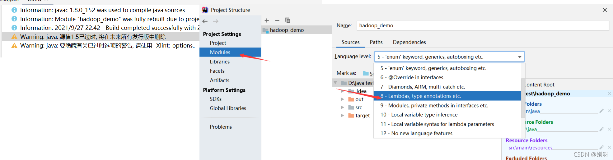Switch to the Paths tab
Screen dimensions: 613x160
(376, 42)
